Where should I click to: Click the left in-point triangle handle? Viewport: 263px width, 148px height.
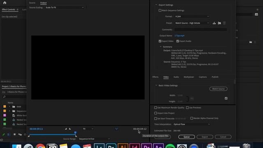coord(29,136)
